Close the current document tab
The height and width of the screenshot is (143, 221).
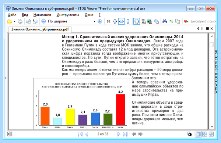point(212,29)
